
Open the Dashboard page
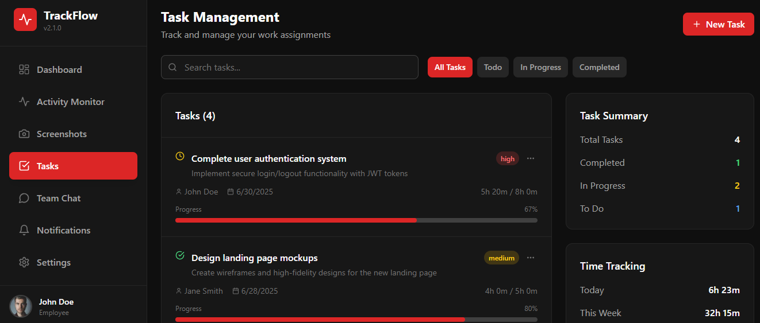pos(73,69)
